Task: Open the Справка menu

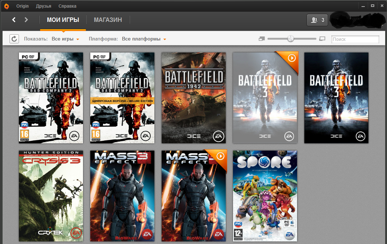Action: (x=67, y=6)
